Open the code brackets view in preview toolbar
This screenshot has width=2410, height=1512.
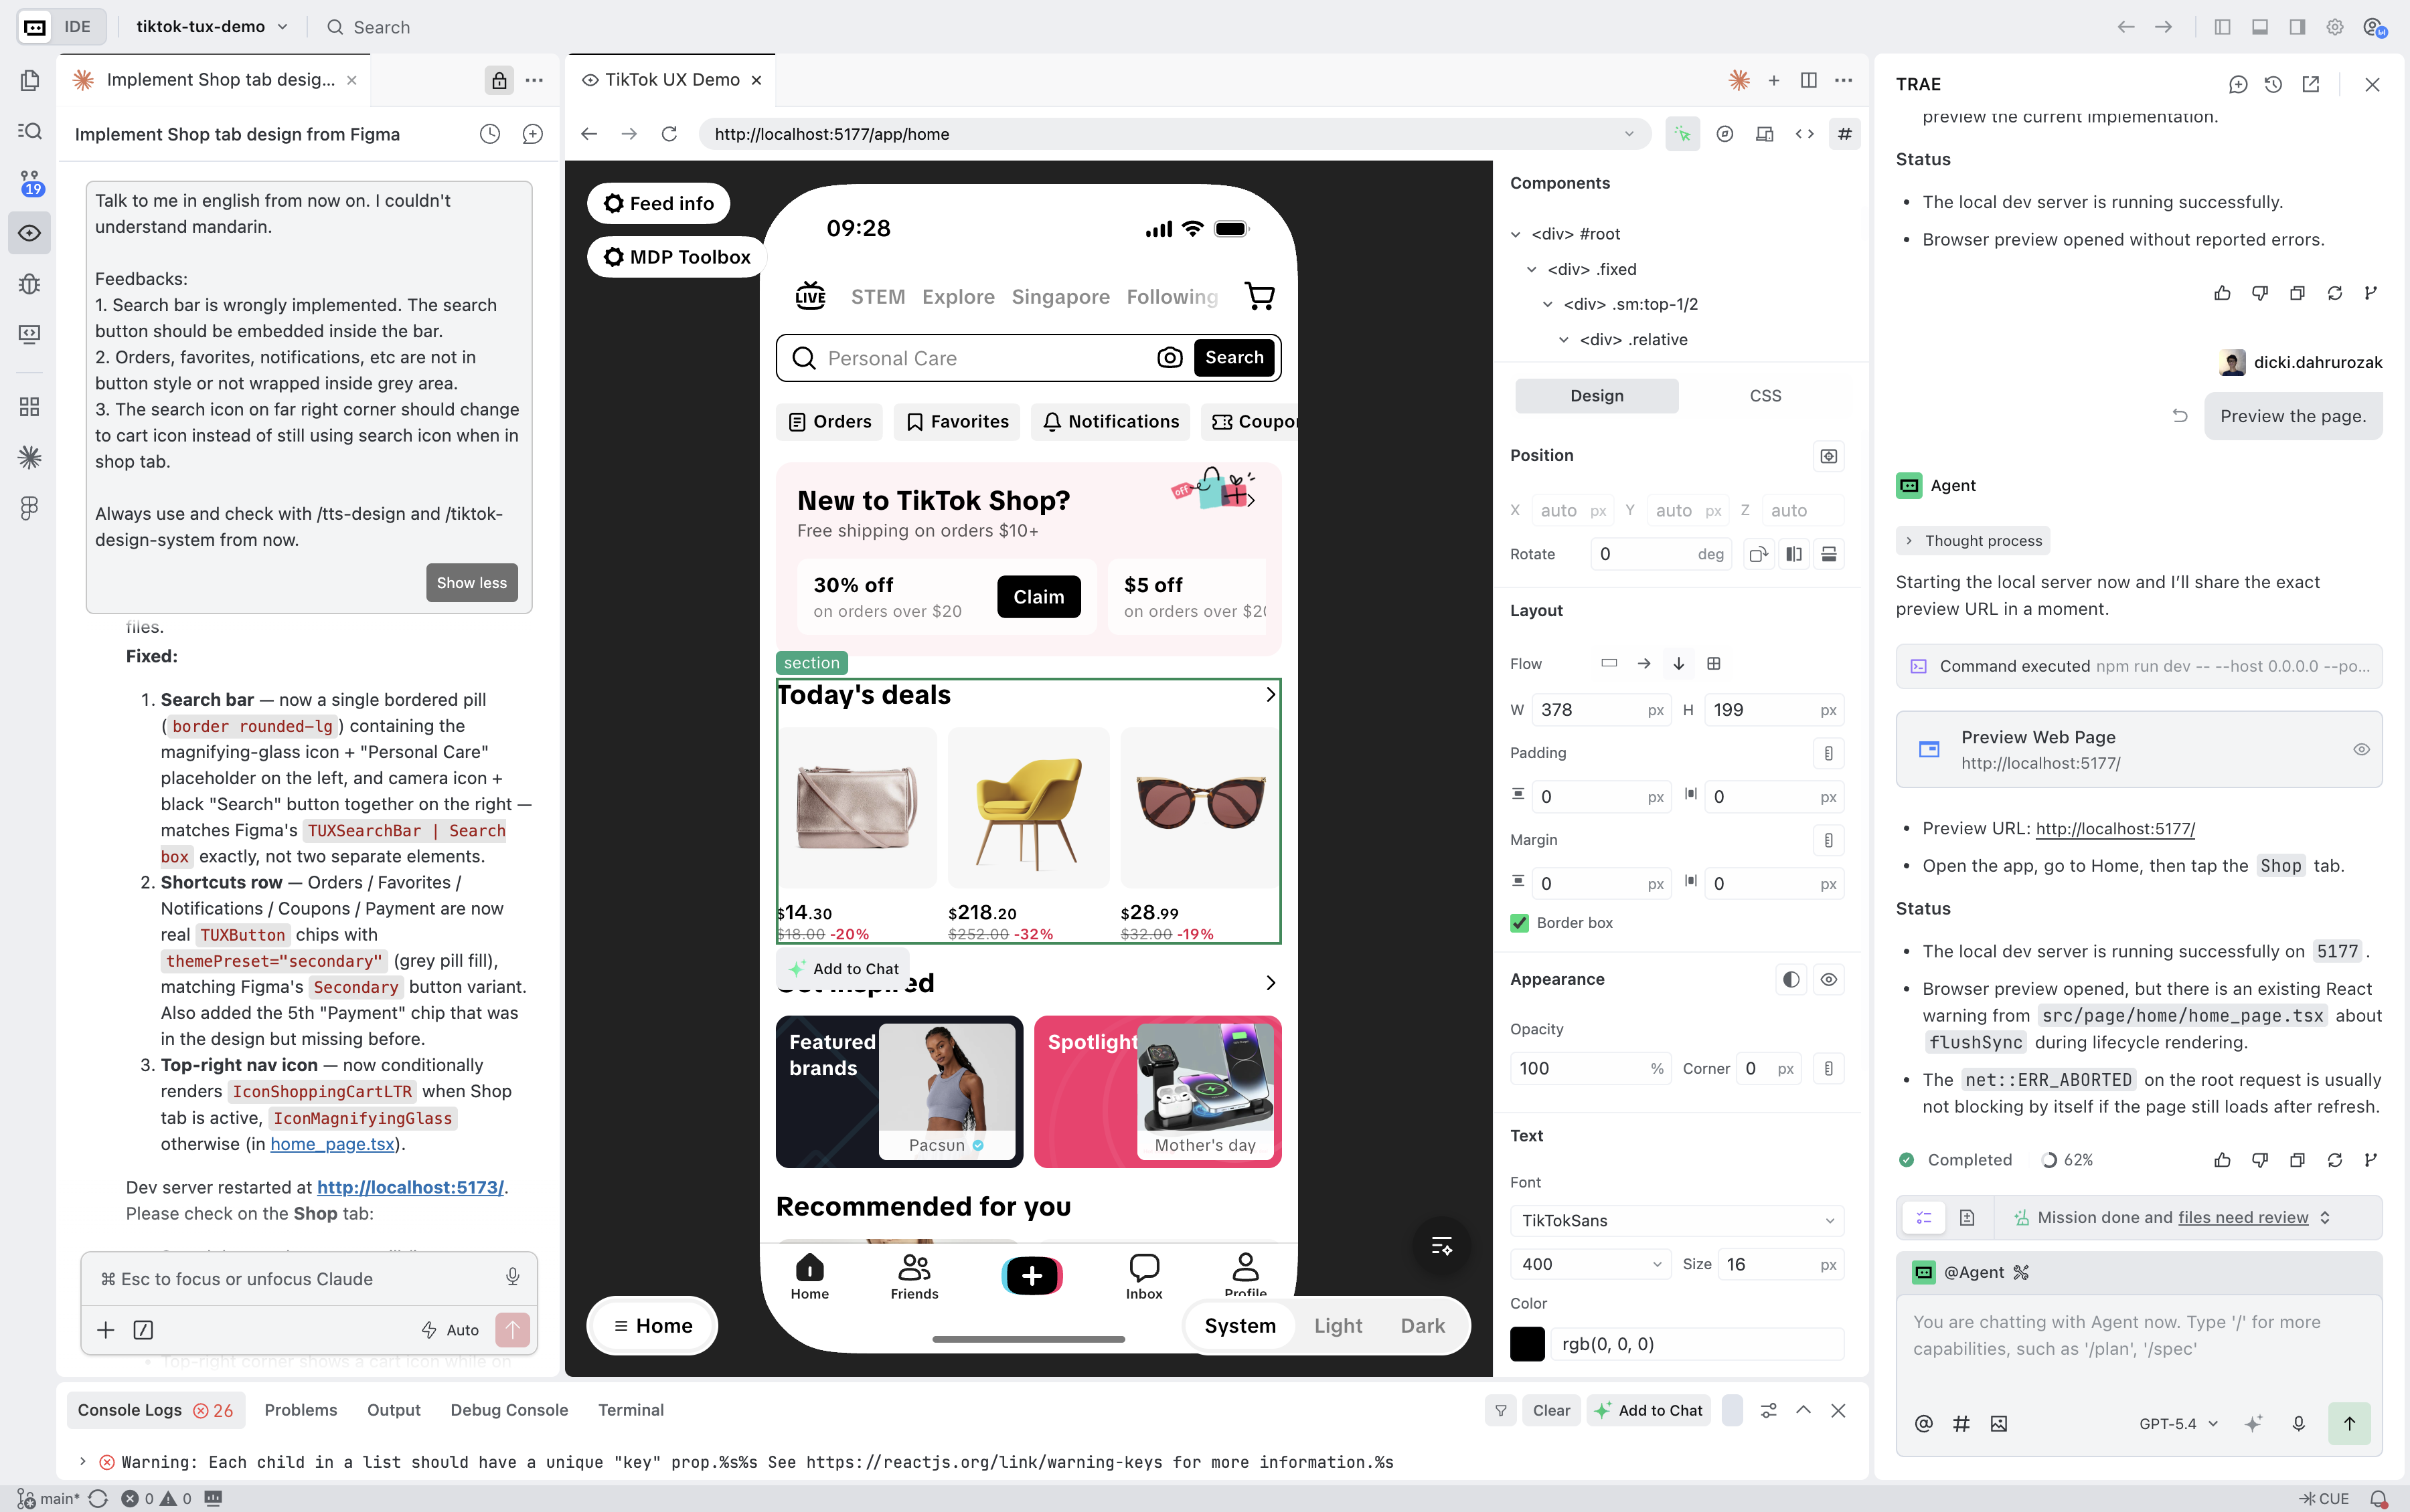[x=1805, y=134]
